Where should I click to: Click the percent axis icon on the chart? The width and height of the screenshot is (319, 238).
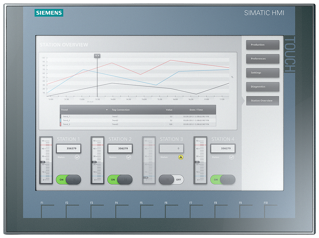(x=233, y=77)
